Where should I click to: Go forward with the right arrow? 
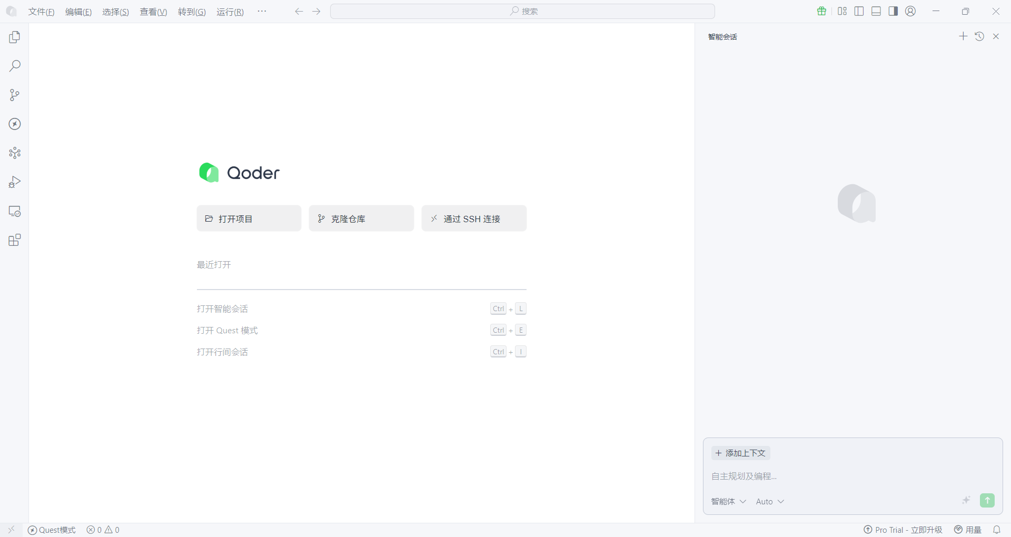point(316,12)
